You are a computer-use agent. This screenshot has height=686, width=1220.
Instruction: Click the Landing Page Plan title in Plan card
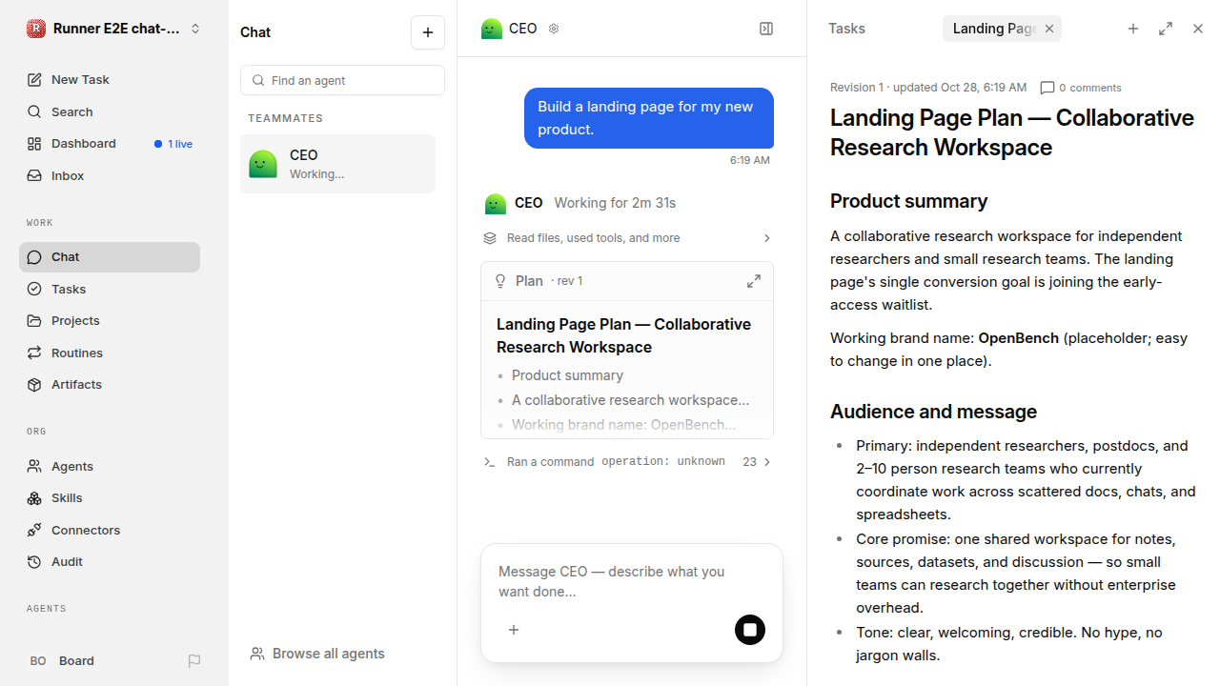click(624, 335)
